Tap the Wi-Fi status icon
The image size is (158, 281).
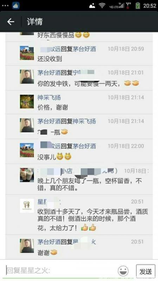pyautogui.click(x=102, y=6)
